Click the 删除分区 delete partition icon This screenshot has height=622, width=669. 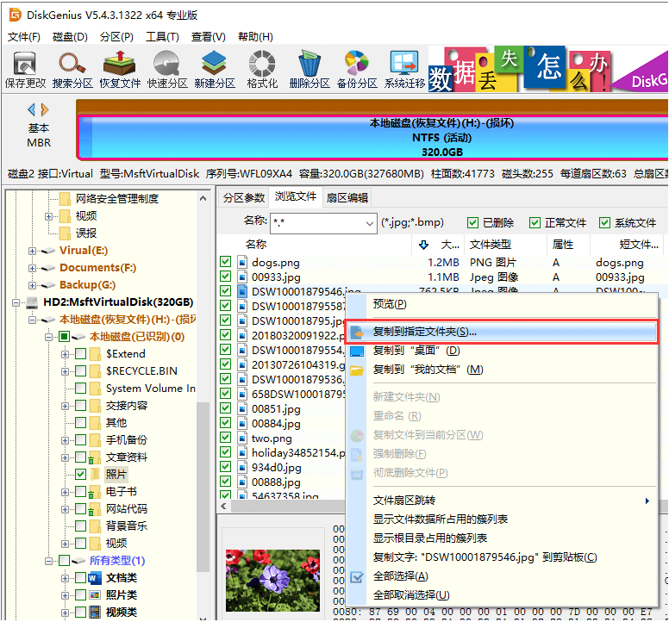309,69
